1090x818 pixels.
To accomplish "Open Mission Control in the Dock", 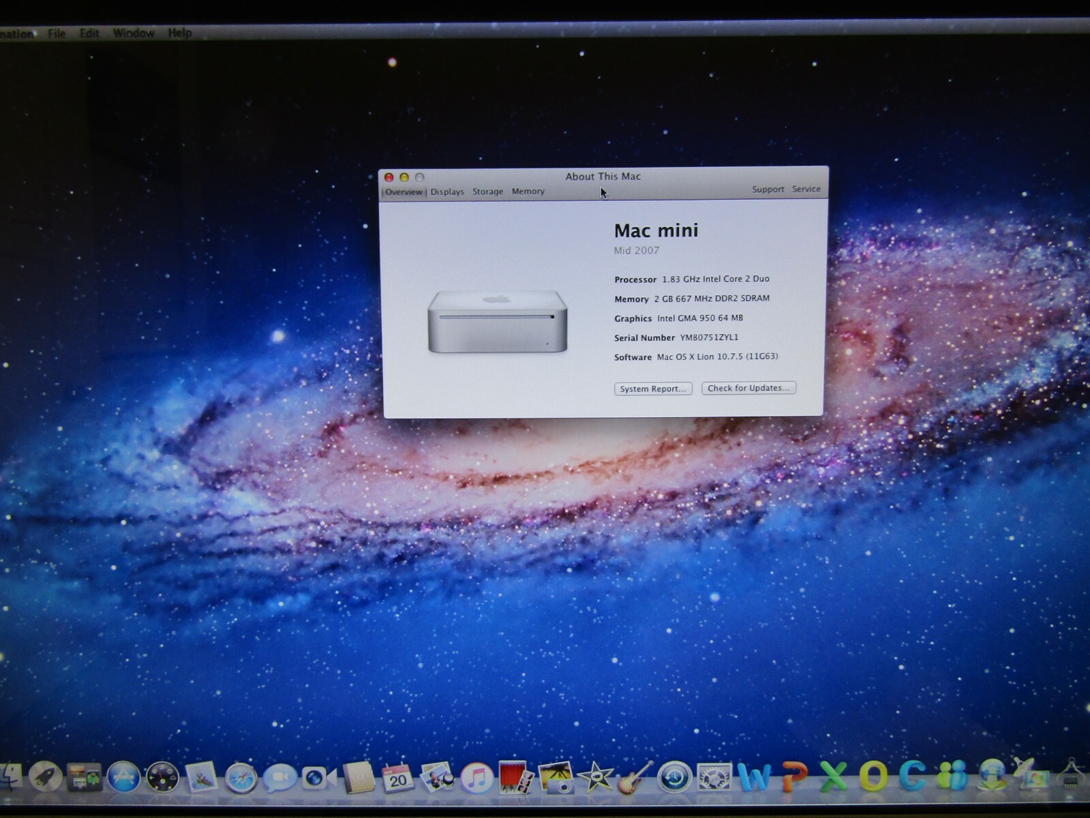I will 85,778.
